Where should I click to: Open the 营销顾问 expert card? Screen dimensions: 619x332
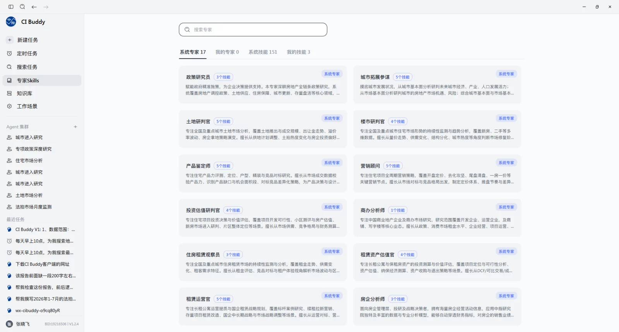pyautogui.click(x=437, y=173)
